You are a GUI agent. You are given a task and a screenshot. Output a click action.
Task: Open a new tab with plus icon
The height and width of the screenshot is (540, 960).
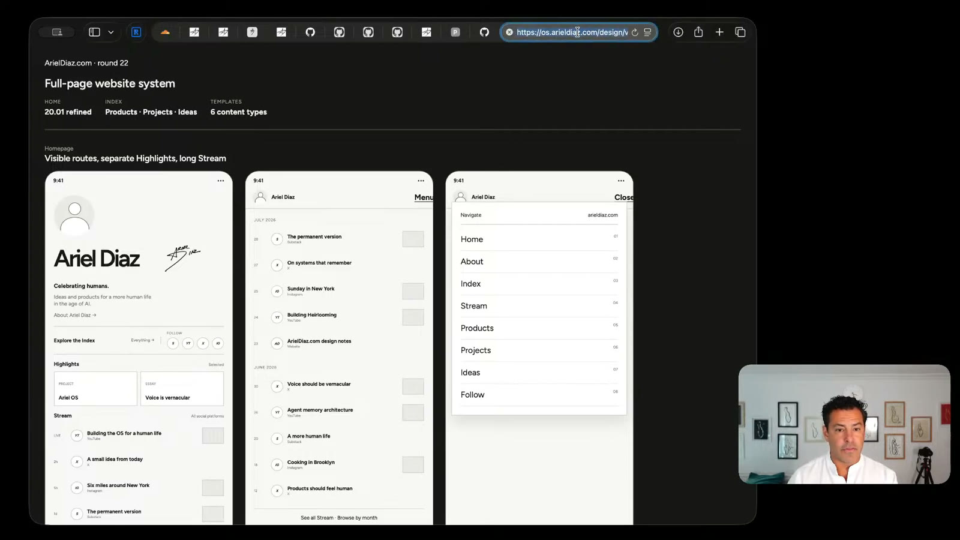tap(719, 32)
